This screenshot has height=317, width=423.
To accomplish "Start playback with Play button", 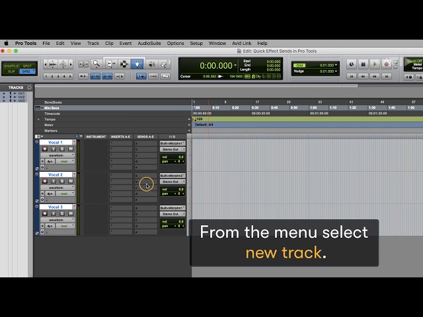I will (x=375, y=64).
